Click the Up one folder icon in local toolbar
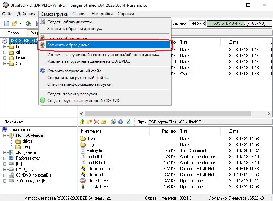The height and width of the screenshot is (201, 273). point(82,122)
